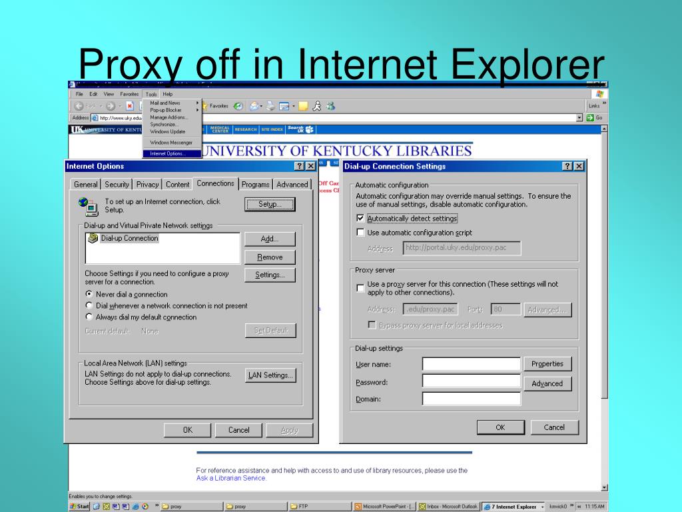Check Use a proxy server for this connection
Image resolution: width=682 pixels, height=512 pixels.
click(x=360, y=288)
